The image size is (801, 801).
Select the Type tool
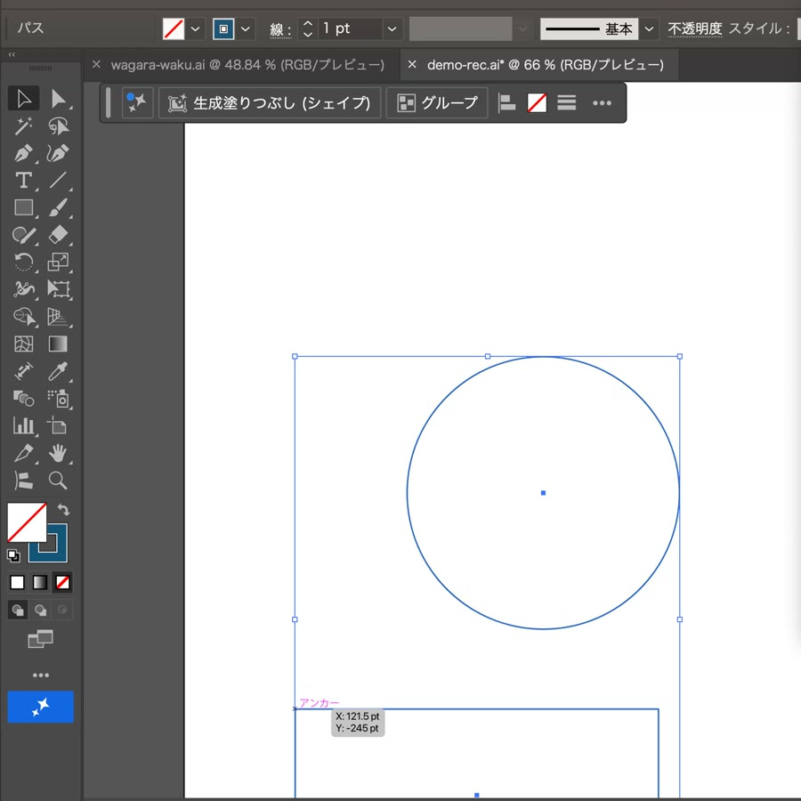pos(23,181)
